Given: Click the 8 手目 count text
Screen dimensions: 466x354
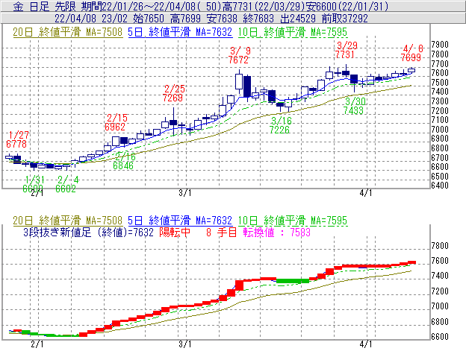Looking at the screenshot, I should click(221, 232).
